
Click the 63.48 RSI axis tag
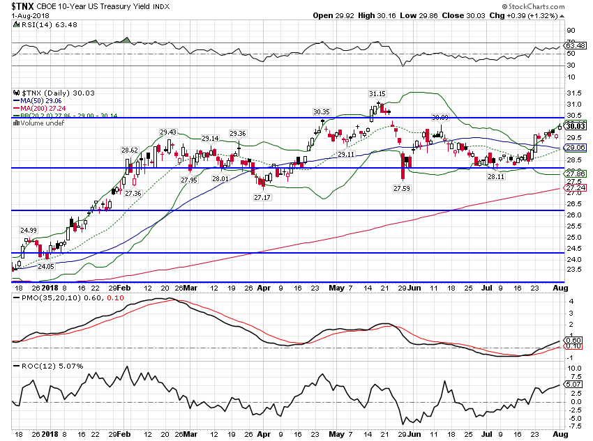point(576,46)
